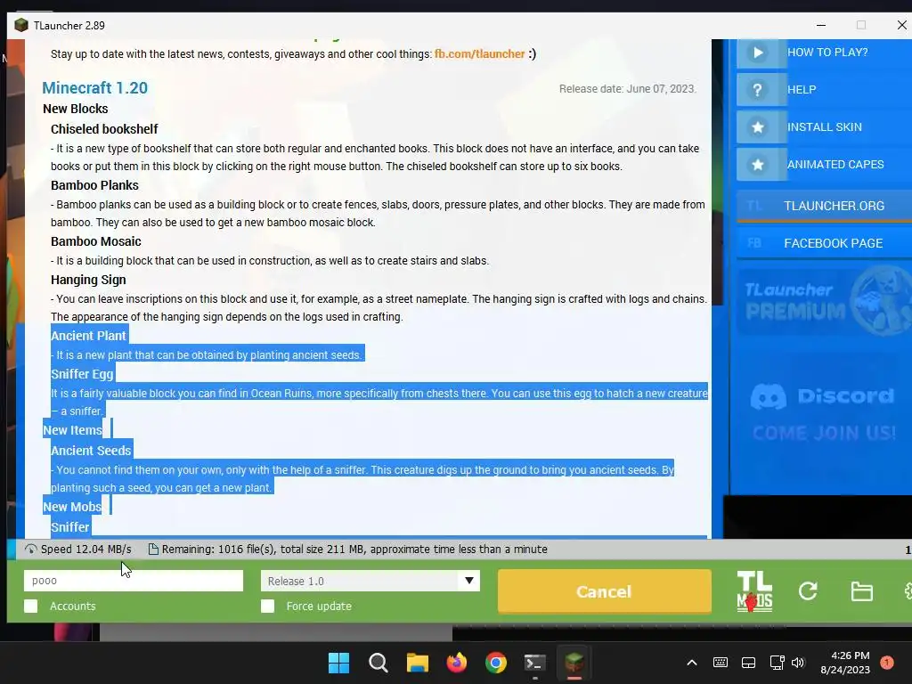Open settings gear icon at edge
Screen dimensions: 912x684
[x=908, y=591]
